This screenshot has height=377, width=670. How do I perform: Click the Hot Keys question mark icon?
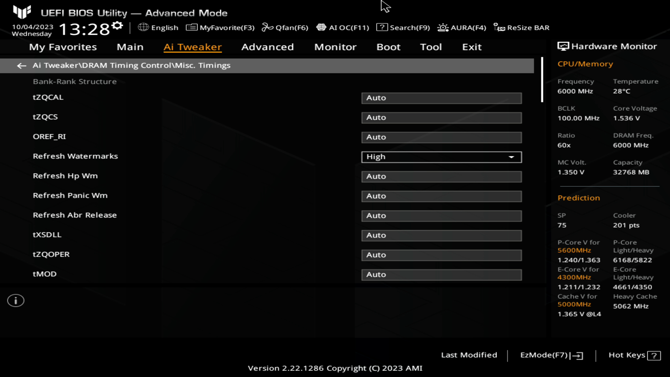pyautogui.click(x=654, y=356)
